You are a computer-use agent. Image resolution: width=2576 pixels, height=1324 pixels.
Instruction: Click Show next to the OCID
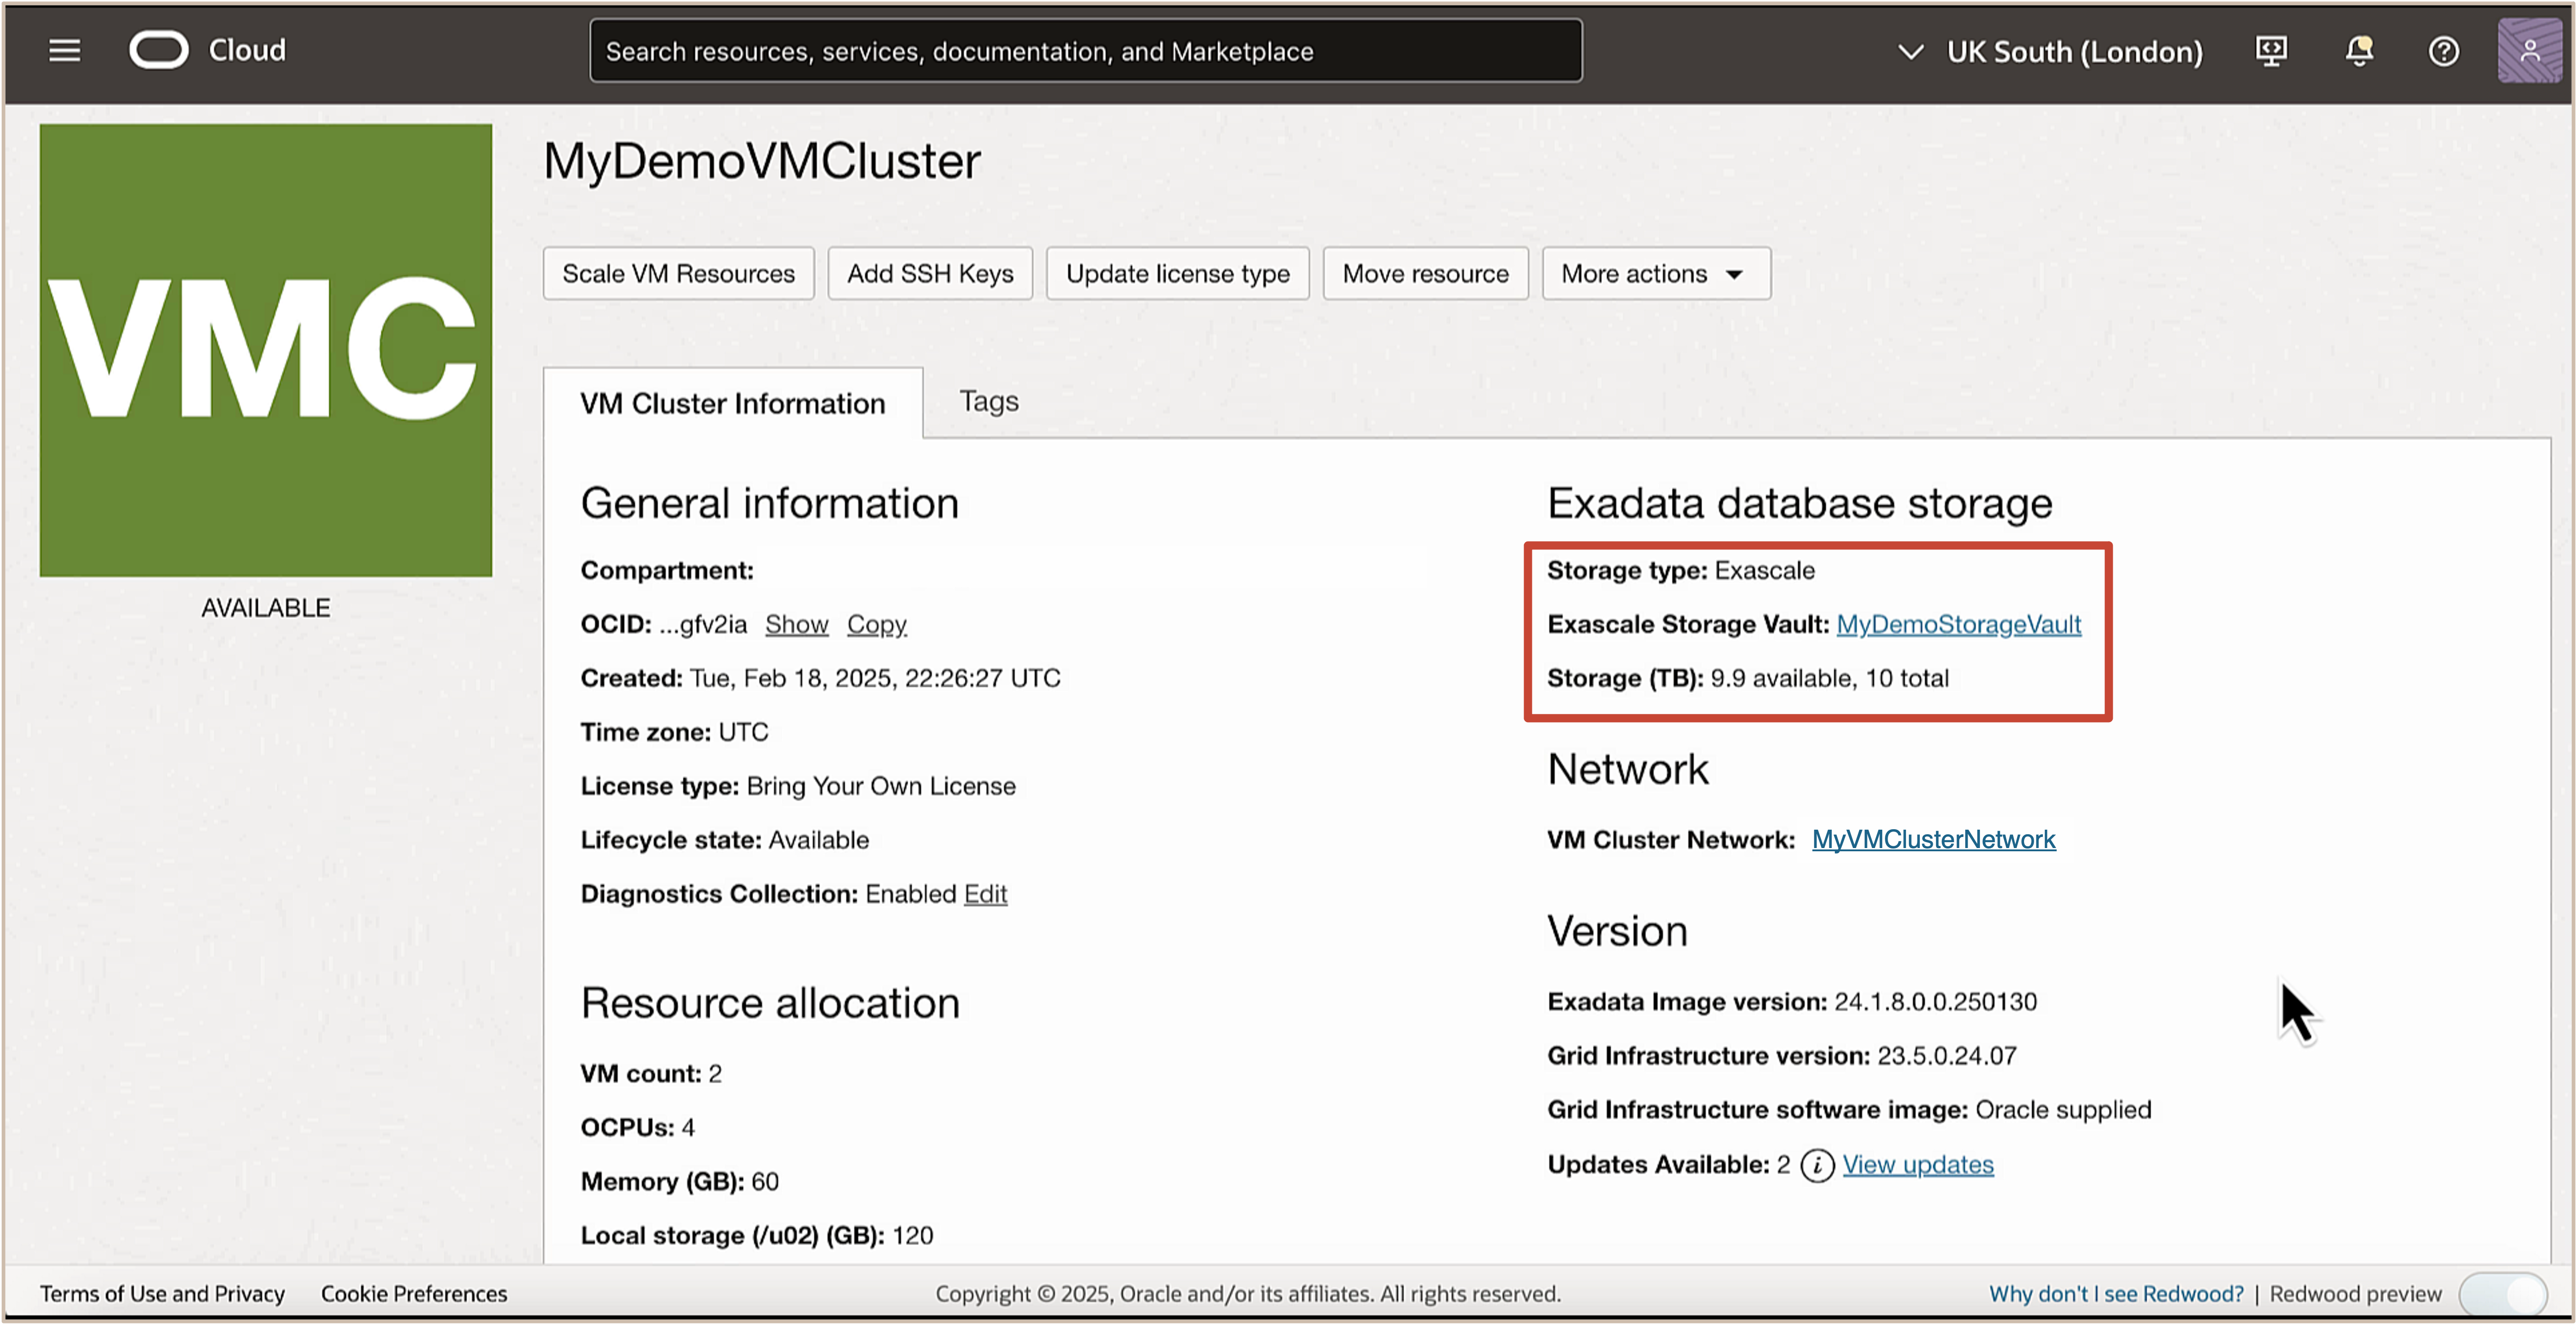[x=796, y=624]
